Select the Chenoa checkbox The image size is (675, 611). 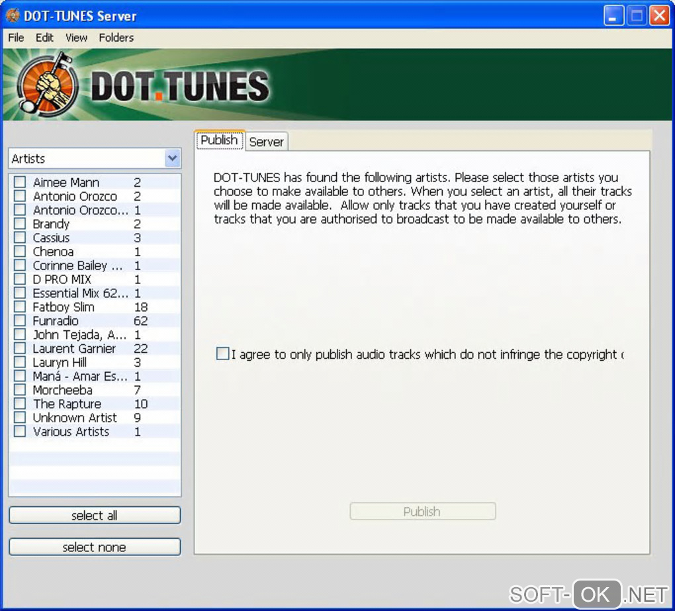coord(20,251)
